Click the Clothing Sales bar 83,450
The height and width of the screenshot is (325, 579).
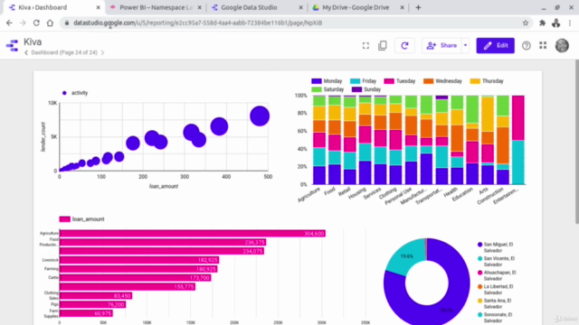96,296
